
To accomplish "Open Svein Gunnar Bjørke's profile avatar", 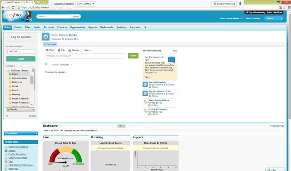I will tap(45, 37).
